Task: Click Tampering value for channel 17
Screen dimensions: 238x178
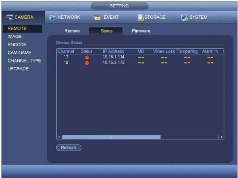Action: tap(187, 57)
